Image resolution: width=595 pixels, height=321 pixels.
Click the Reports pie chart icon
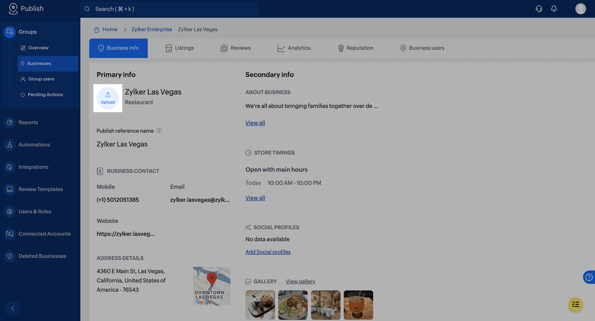tap(10, 123)
